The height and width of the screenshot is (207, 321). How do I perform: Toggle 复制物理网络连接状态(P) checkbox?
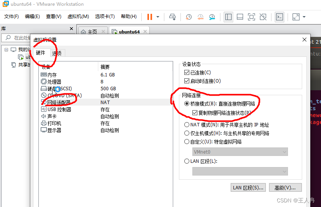(195, 113)
